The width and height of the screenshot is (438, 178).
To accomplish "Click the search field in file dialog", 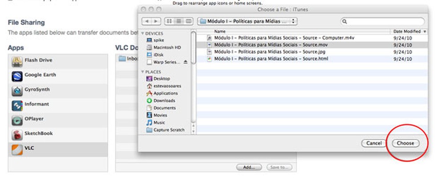I will [x=382, y=21].
